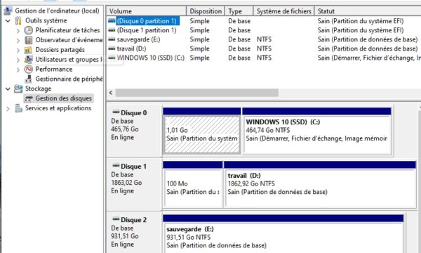Sort by the Disposition column header
This screenshot has height=253, width=421.
click(x=206, y=11)
